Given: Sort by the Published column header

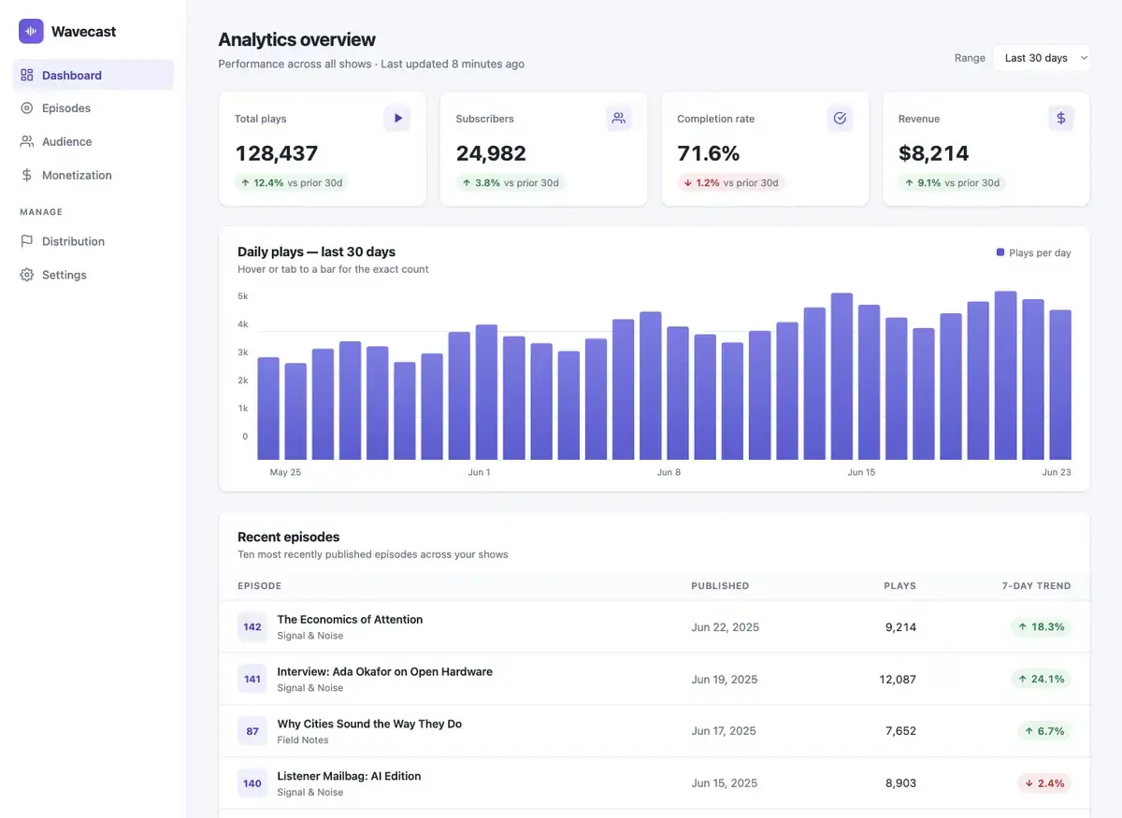Looking at the screenshot, I should [x=720, y=586].
